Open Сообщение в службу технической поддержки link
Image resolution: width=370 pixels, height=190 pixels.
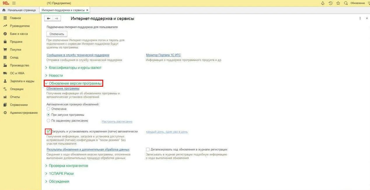click(x=78, y=55)
